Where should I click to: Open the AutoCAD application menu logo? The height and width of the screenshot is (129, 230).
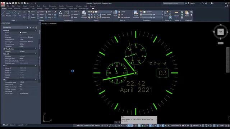3,4
